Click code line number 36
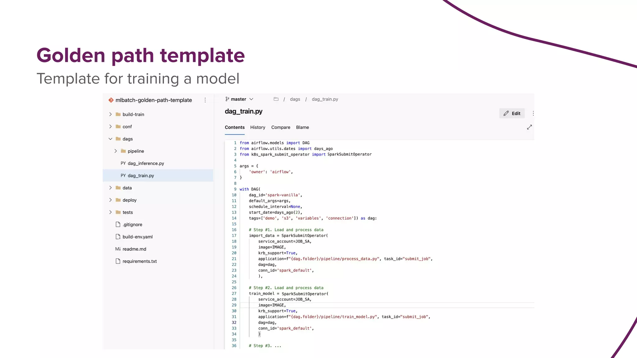The image size is (637, 358). click(x=234, y=346)
